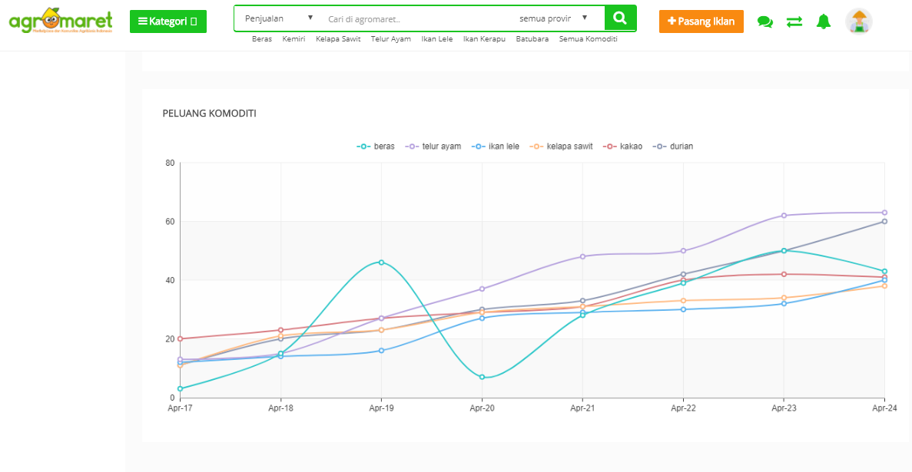The width and height of the screenshot is (912, 472).
Task: Expand the semua provinsi dropdown
Action: coord(553,18)
